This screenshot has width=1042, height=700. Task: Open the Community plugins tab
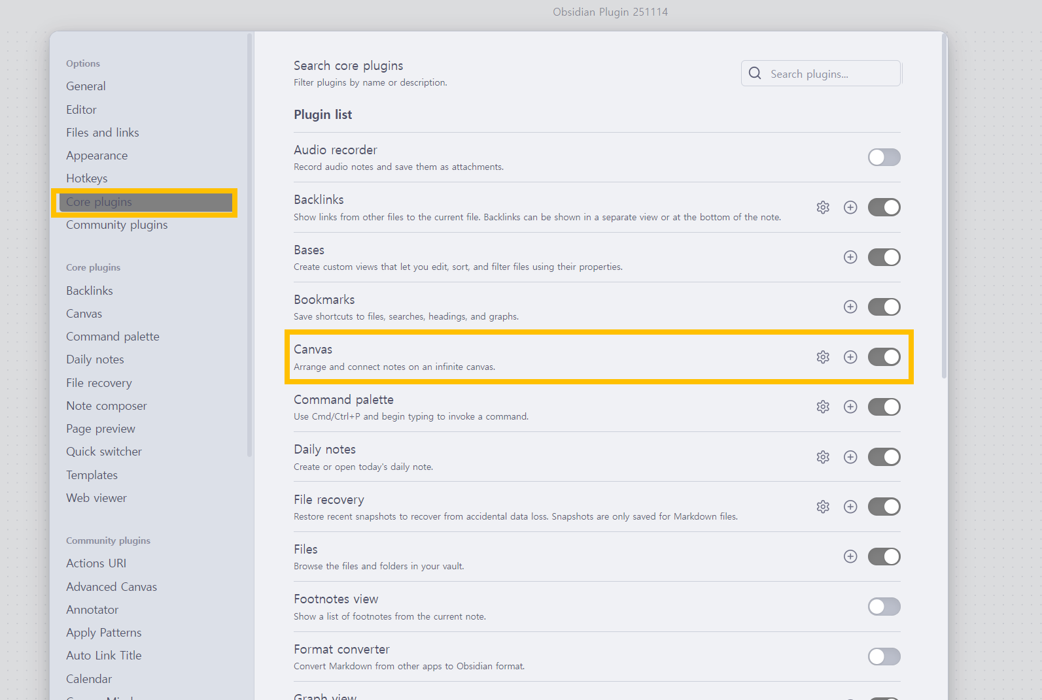pos(117,225)
